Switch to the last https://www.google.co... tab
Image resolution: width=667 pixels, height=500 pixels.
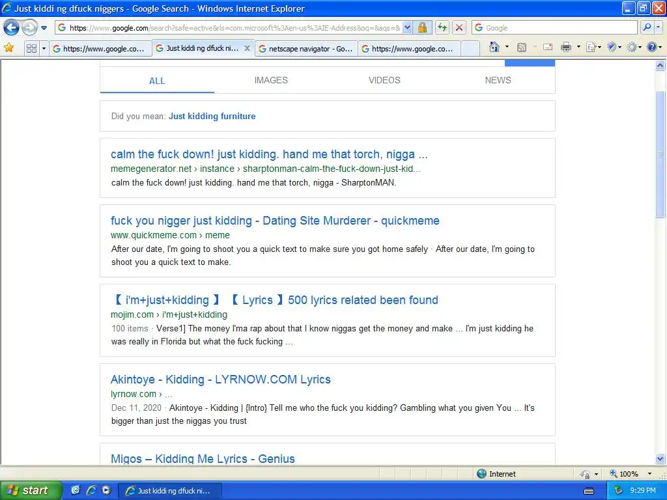[x=410, y=48]
